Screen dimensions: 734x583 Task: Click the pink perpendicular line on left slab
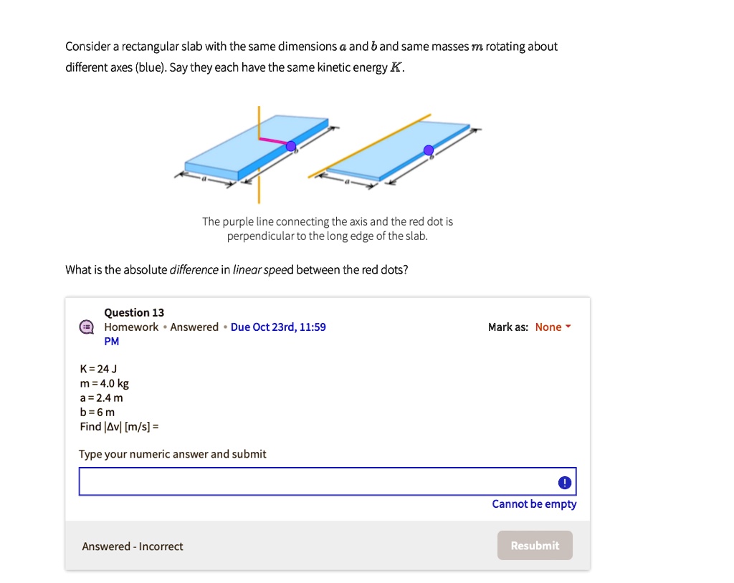272,140
